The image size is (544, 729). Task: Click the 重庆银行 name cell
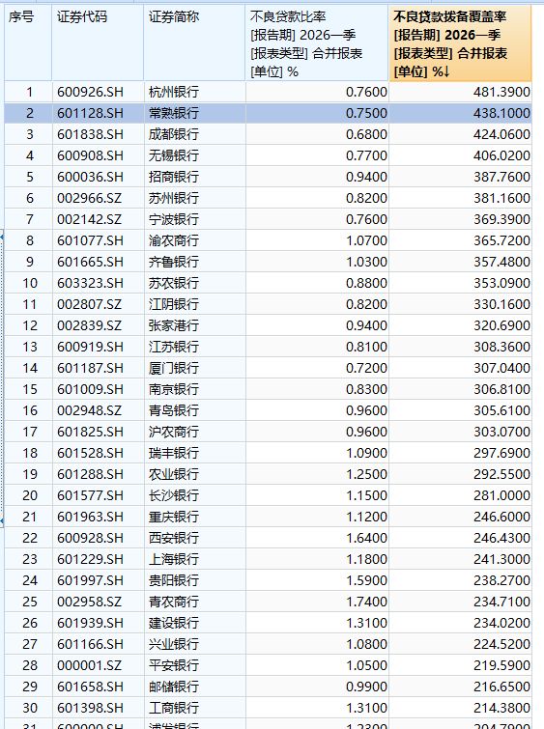tap(174, 517)
